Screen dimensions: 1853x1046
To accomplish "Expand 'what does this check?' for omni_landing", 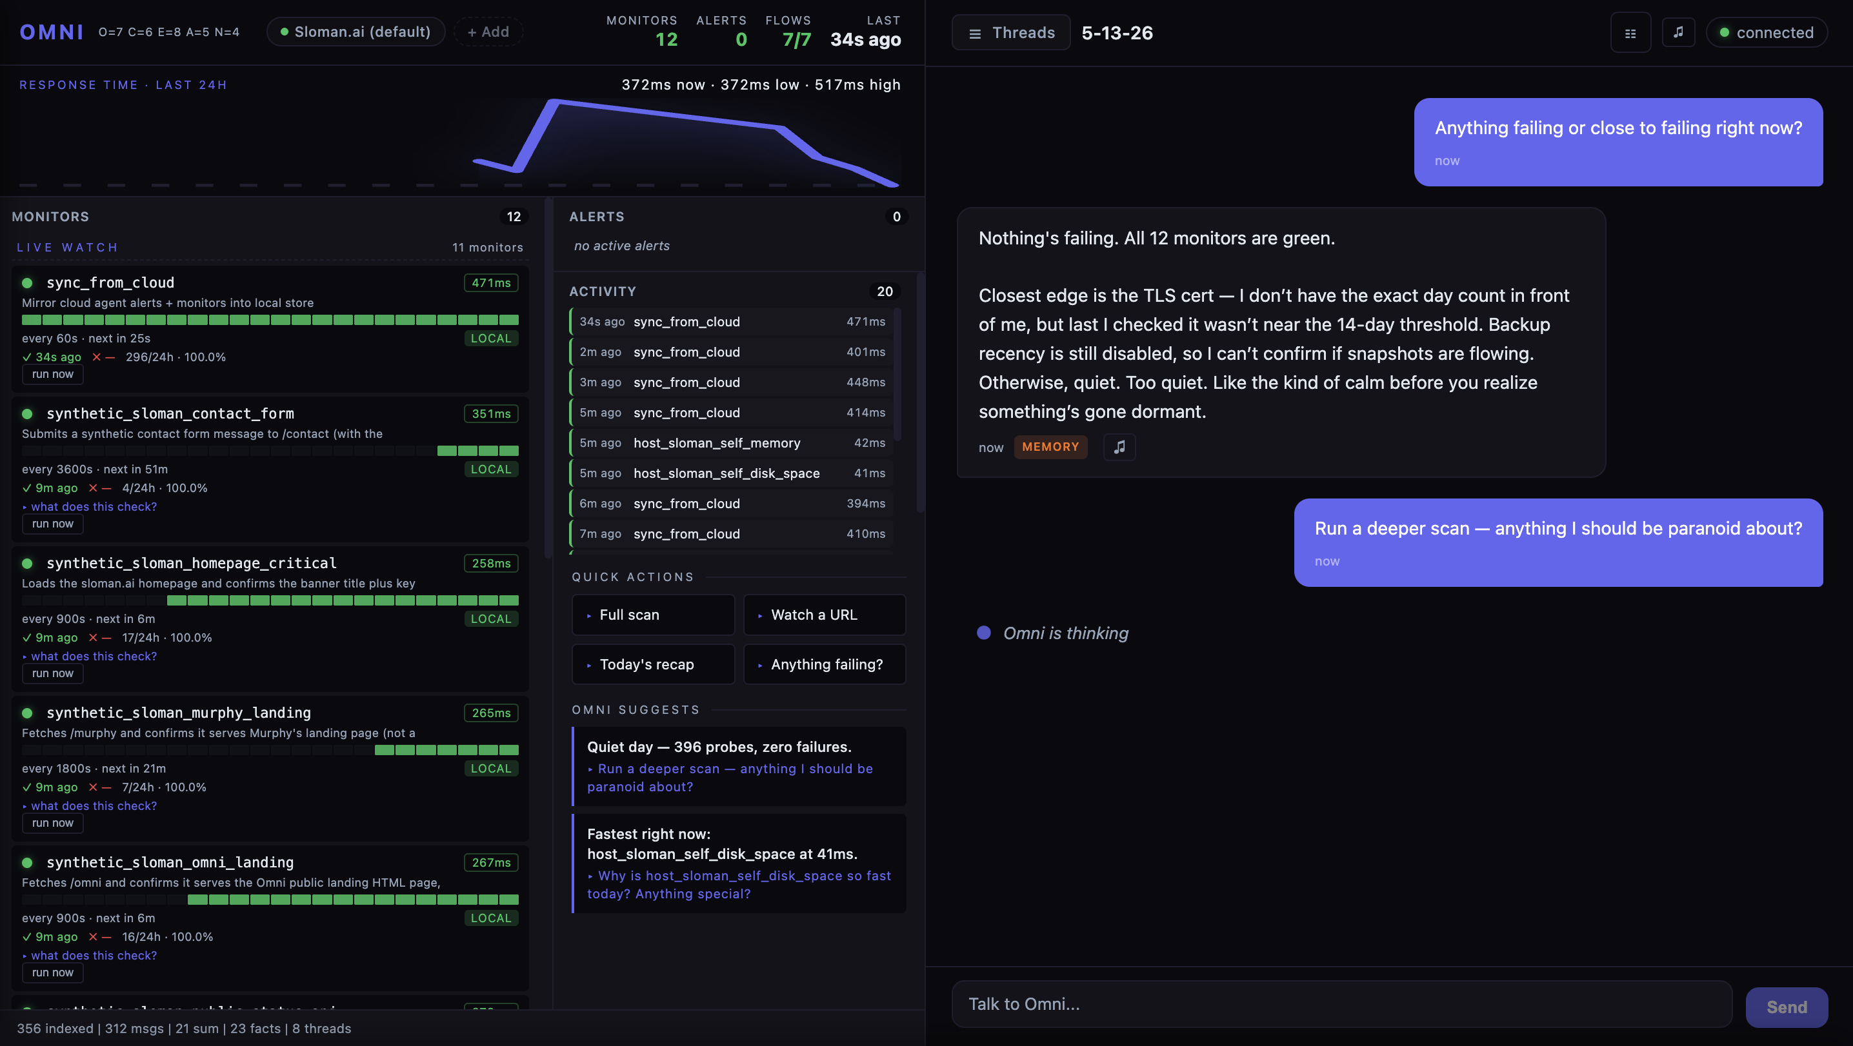I will click(x=90, y=954).
